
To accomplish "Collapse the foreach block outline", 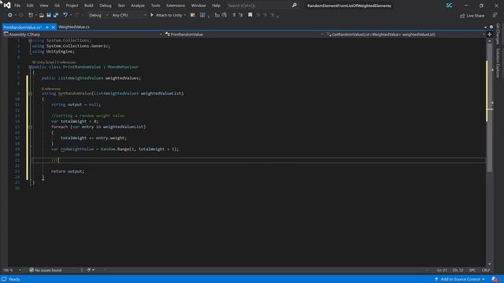I will tap(30, 127).
